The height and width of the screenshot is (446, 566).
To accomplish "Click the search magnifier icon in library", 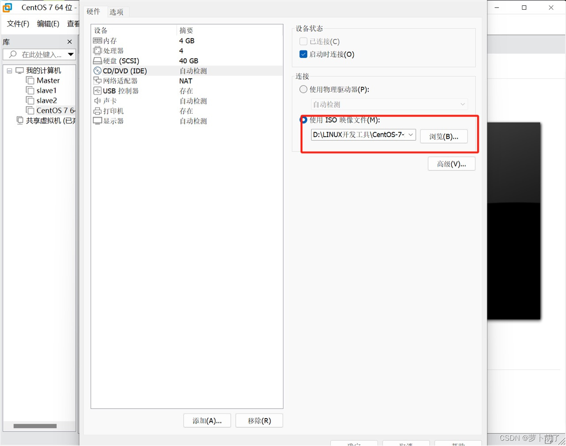I will [x=13, y=54].
